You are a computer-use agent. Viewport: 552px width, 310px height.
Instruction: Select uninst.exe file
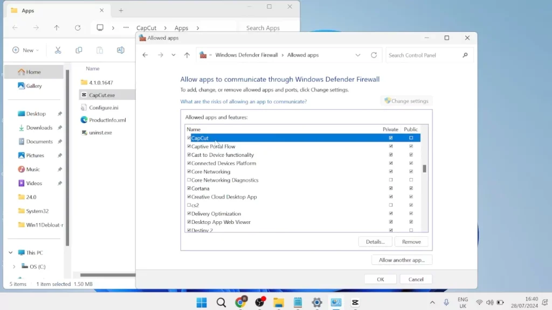point(100,132)
